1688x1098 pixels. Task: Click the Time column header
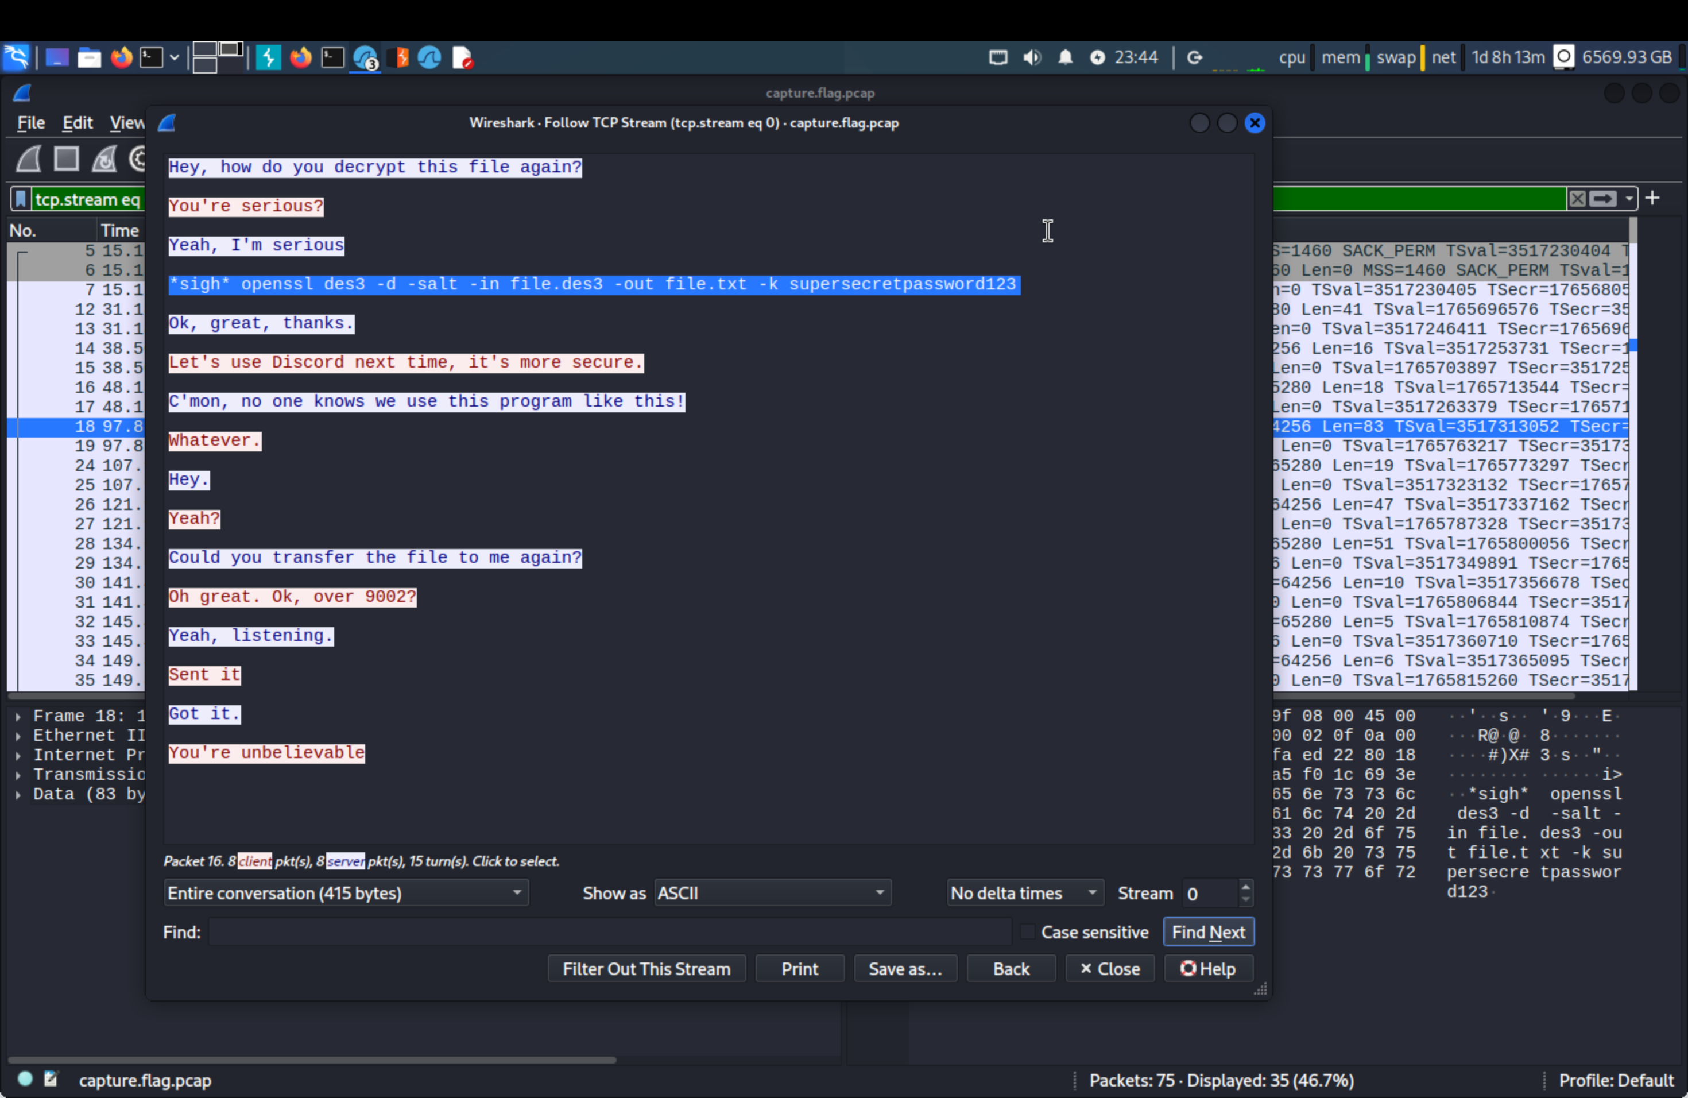pos(120,230)
